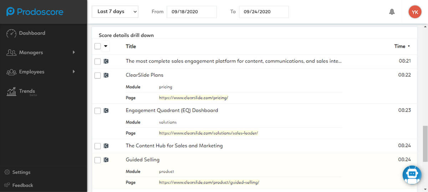Check the box for Guided Selling
Viewport: 428px width, 192px height.
pos(97,160)
